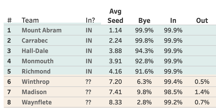Click the Bye column header
The height and width of the screenshot is (108, 216).
click(144, 21)
